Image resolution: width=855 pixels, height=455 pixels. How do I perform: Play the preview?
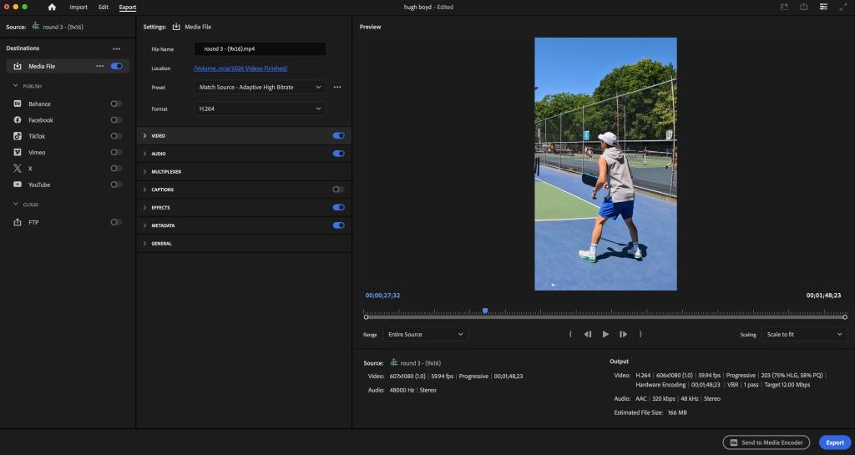605,334
